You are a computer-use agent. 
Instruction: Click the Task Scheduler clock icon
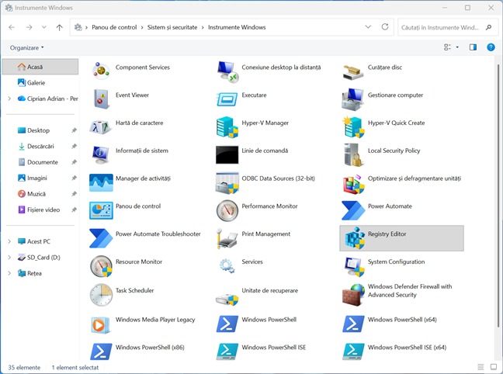(101, 295)
